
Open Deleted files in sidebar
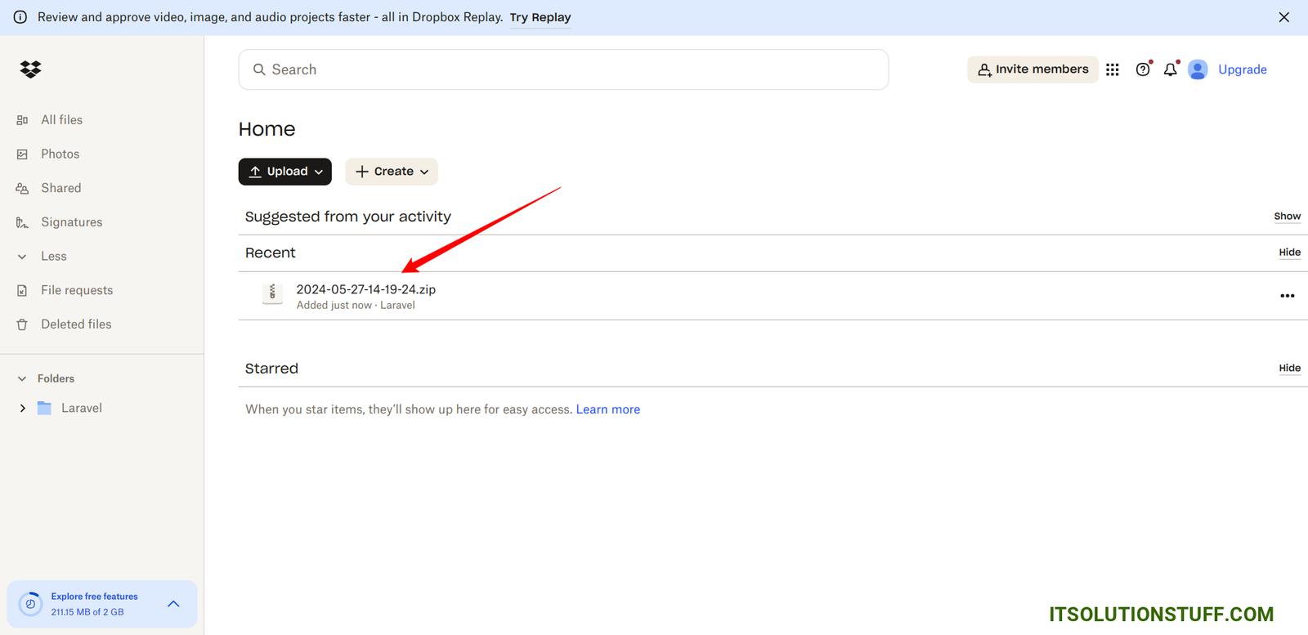point(76,324)
